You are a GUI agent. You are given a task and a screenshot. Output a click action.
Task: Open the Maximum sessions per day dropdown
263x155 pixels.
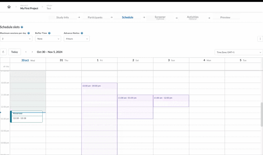(16, 39)
